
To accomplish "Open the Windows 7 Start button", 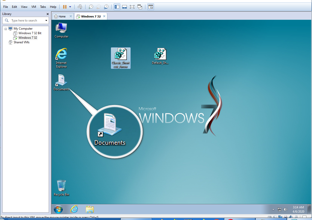I will (x=58, y=209).
